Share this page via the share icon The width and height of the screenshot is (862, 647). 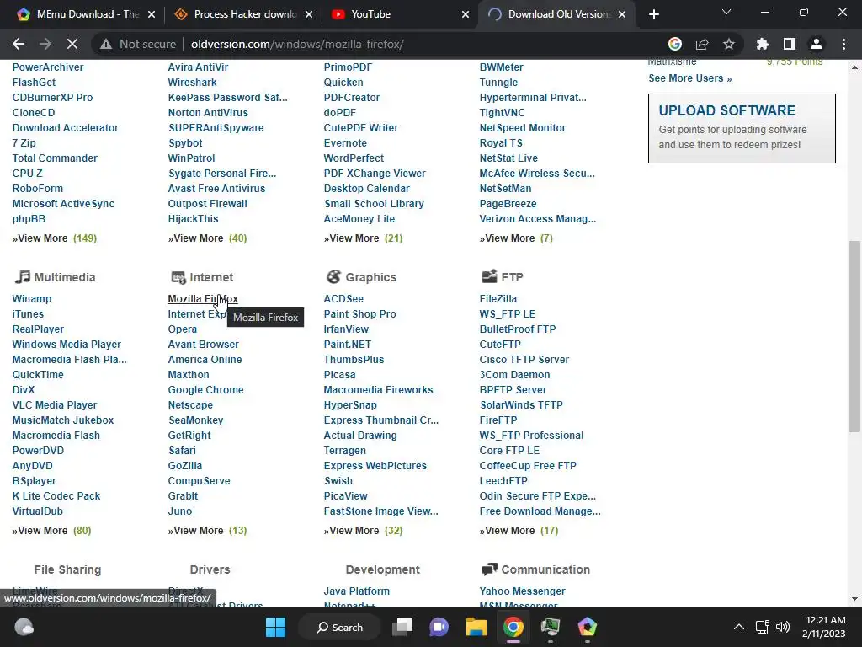point(702,44)
